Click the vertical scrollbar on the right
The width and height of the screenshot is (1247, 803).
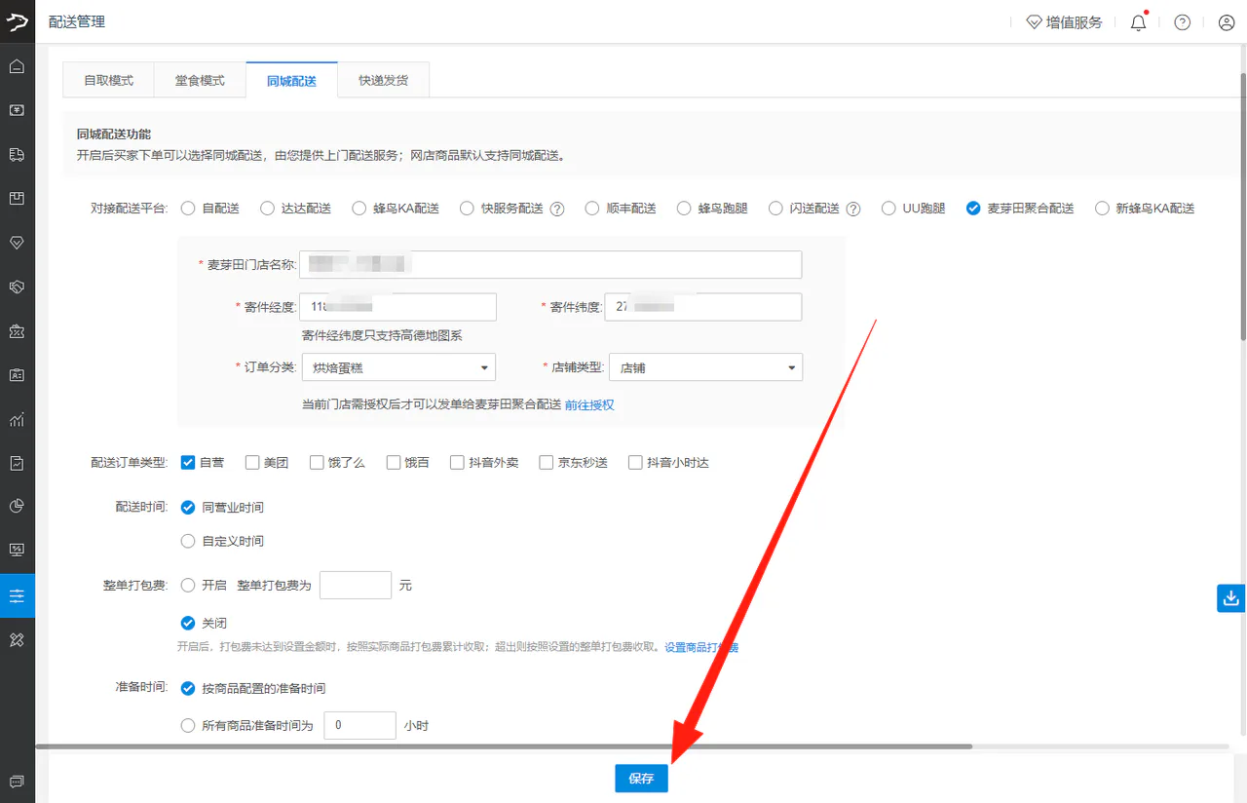1242,205
